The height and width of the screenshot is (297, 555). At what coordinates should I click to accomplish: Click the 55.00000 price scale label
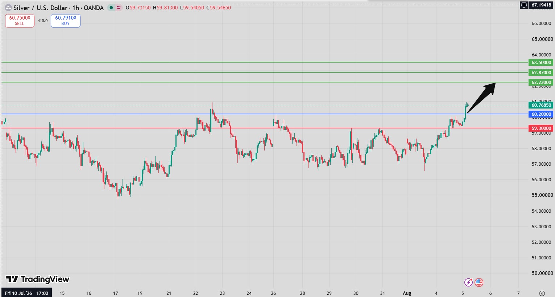(x=542, y=195)
